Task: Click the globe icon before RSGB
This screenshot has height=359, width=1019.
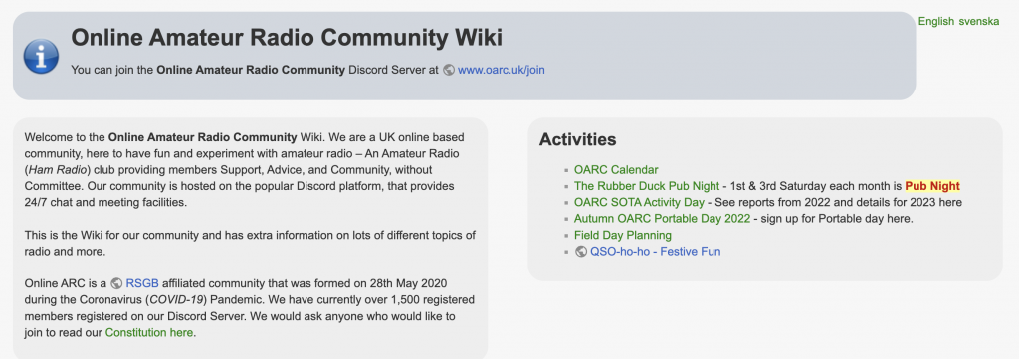Action: point(117,283)
